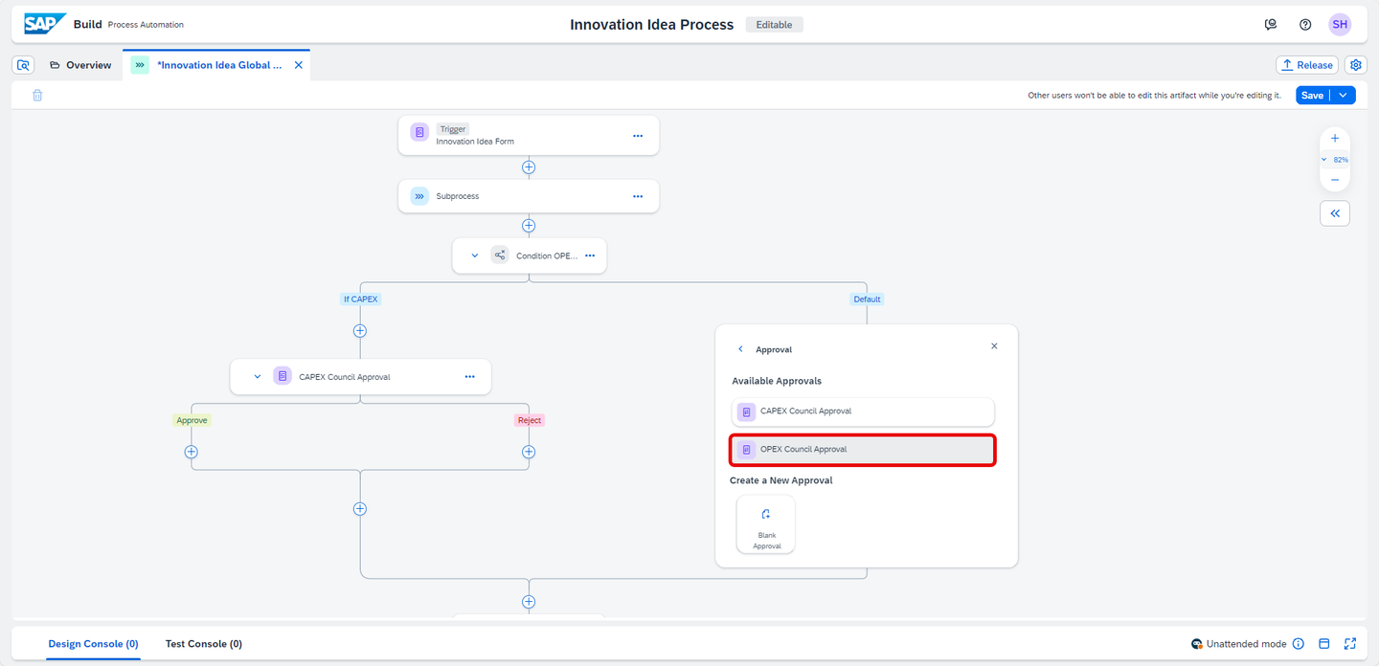Open the Test Console tab
The image size is (1379, 666).
pyautogui.click(x=204, y=644)
